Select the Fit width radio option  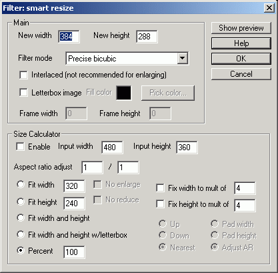coord(21,184)
